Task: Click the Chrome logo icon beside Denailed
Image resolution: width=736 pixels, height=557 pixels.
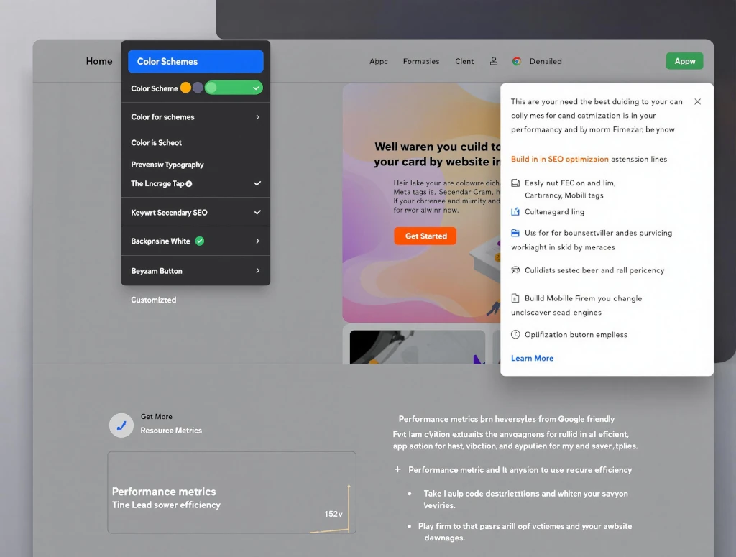Action: coord(517,61)
